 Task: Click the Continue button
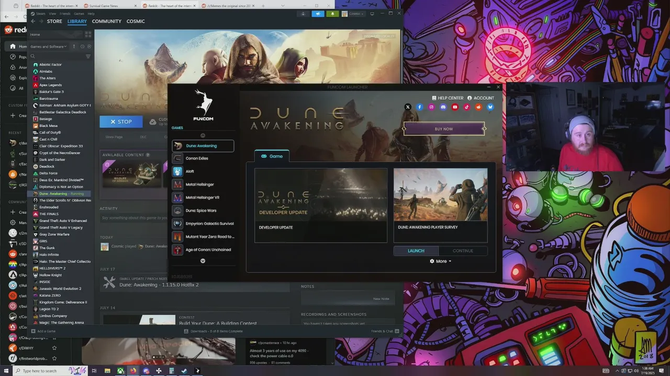(x=463, y=251)
